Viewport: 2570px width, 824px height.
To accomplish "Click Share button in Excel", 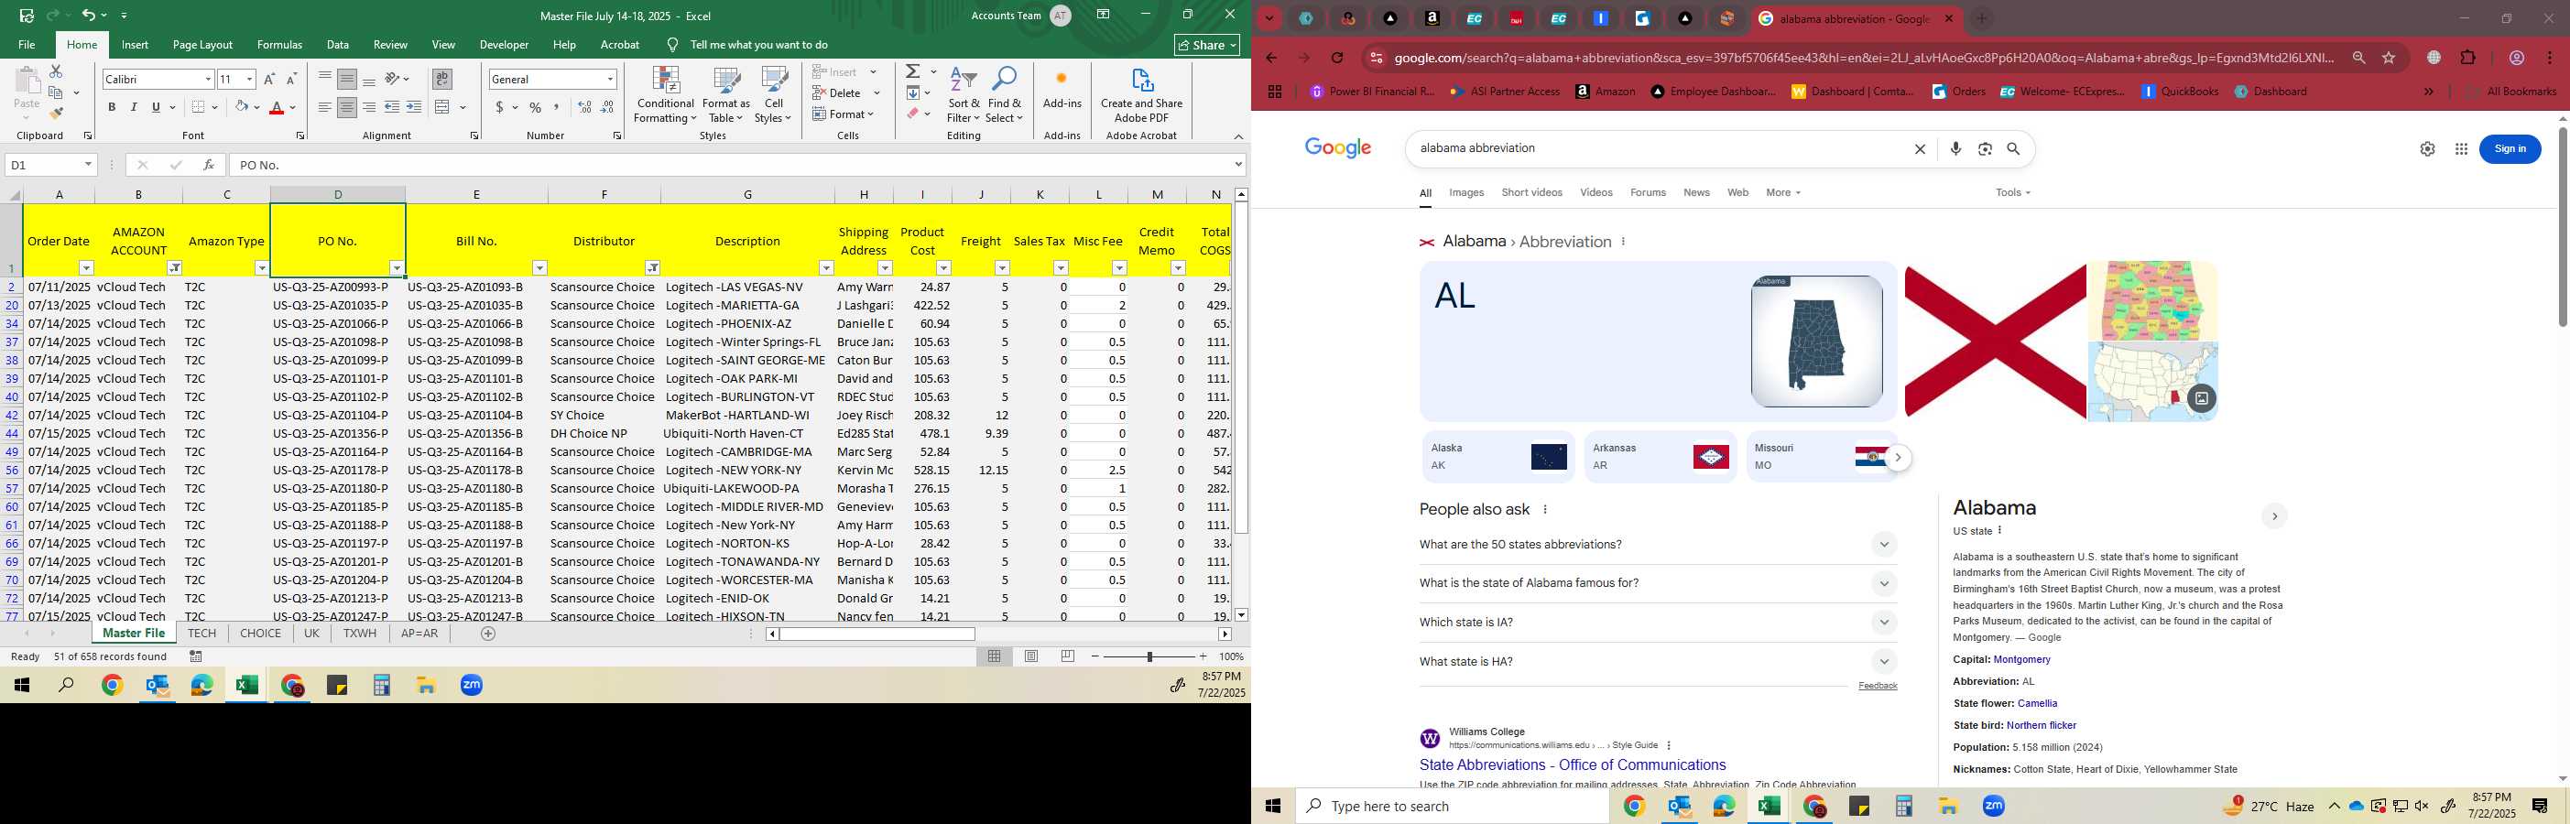I will pyautogui.click(x=1207, y=45).
